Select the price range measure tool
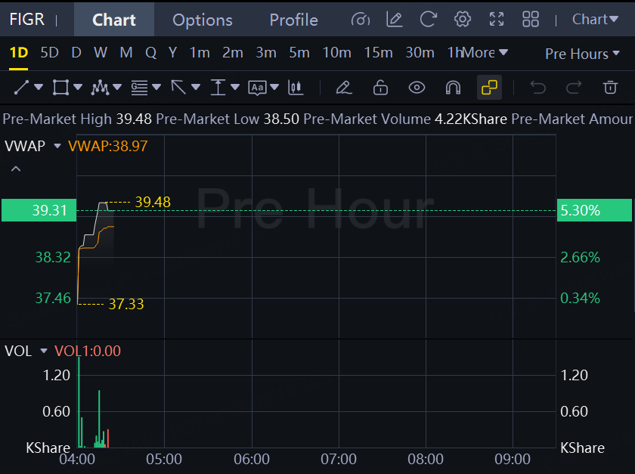The height and width of the screenshot is (474, 635). (218, 87)
